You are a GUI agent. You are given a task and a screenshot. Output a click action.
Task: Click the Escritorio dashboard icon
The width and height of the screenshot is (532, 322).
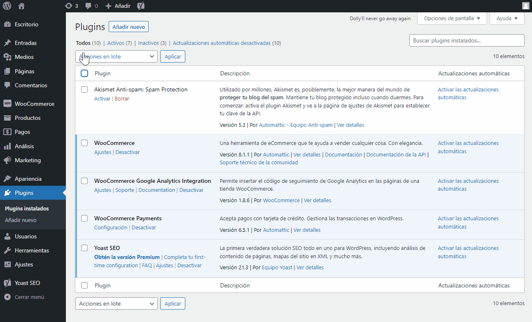coord(7,24)
